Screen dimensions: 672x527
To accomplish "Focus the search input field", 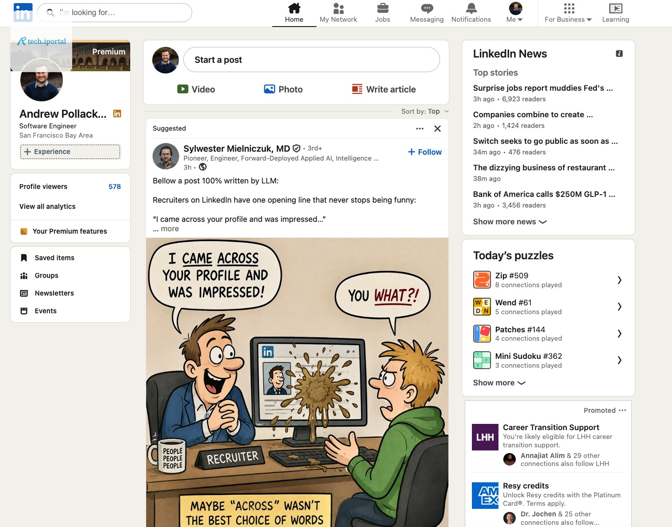I will (x=114, y=12).
